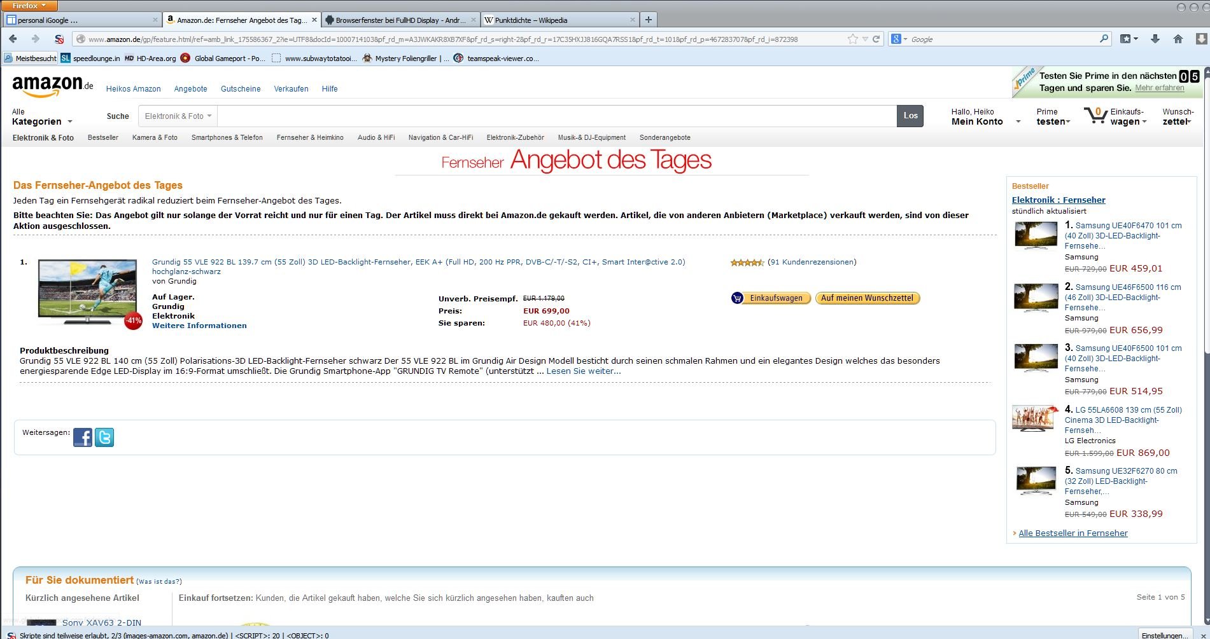Click Mehr erfahren Prime link
This screenshot has height=639, width=1210.
click(1160, 88)
